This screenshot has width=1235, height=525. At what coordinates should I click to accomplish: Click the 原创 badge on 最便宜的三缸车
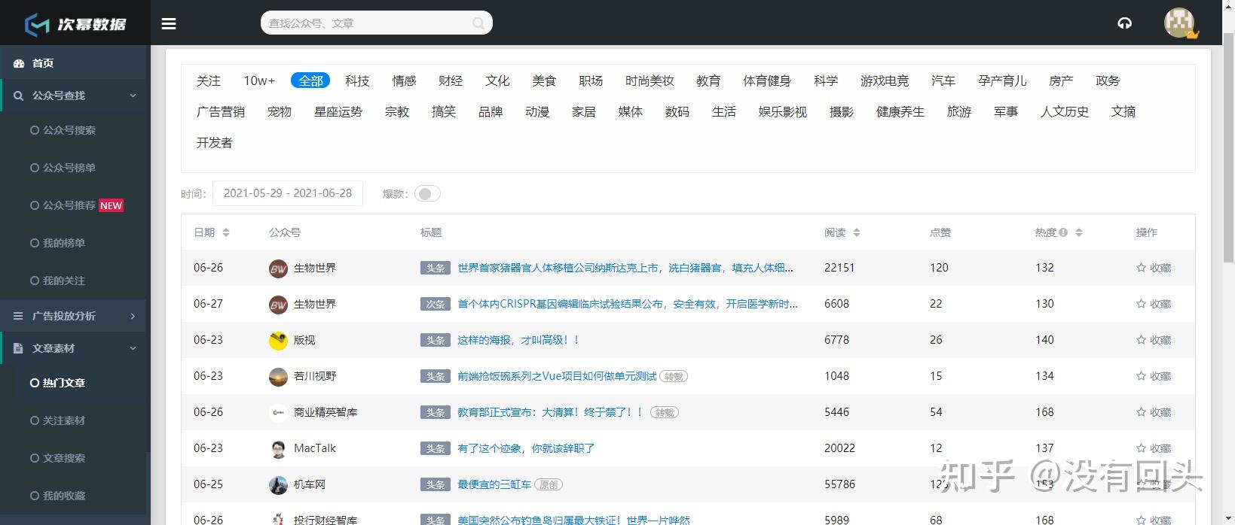click(x=549, y=484)
